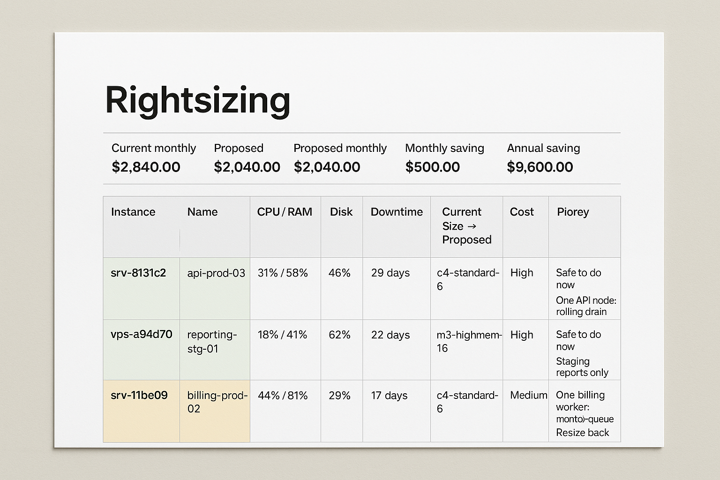Click the Proposed monthly label
Screen dimensions: 720x480
pos(340,148)
